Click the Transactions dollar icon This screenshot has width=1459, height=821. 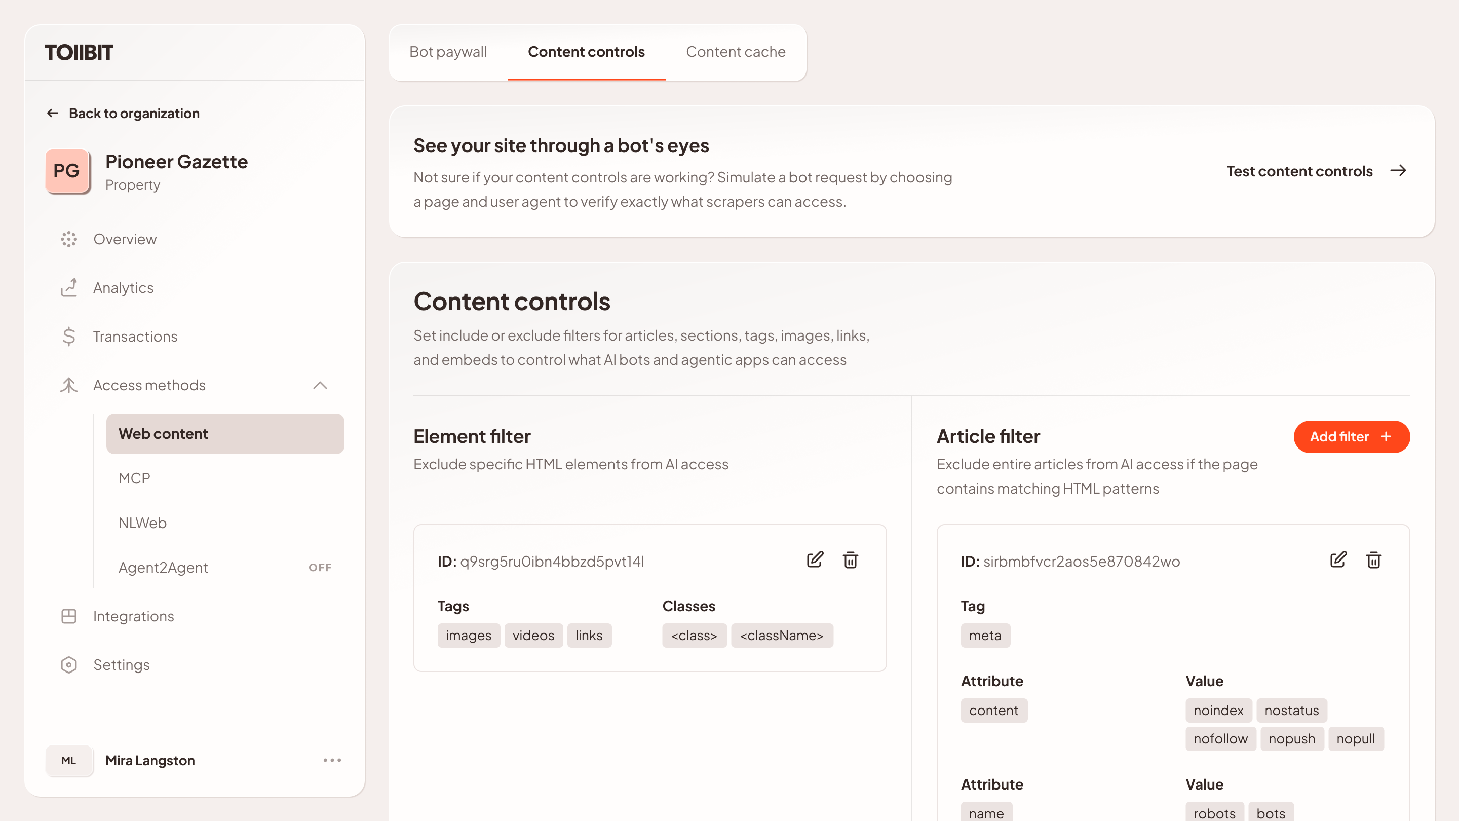(x=68, y=337)
